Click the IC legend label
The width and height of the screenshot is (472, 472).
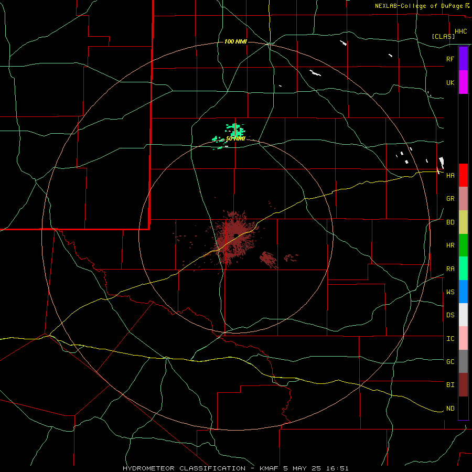click(450, 339)
